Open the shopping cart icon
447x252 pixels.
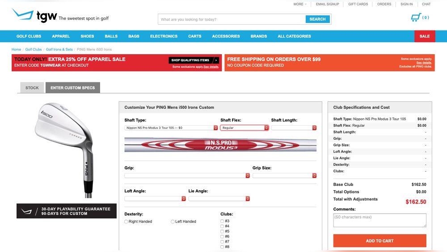pyautogui.click(x=416, y=17)
